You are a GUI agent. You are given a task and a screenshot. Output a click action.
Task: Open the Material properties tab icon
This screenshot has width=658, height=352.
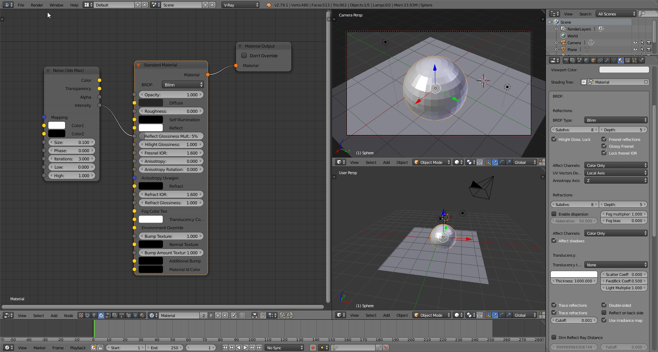point(621,60)
